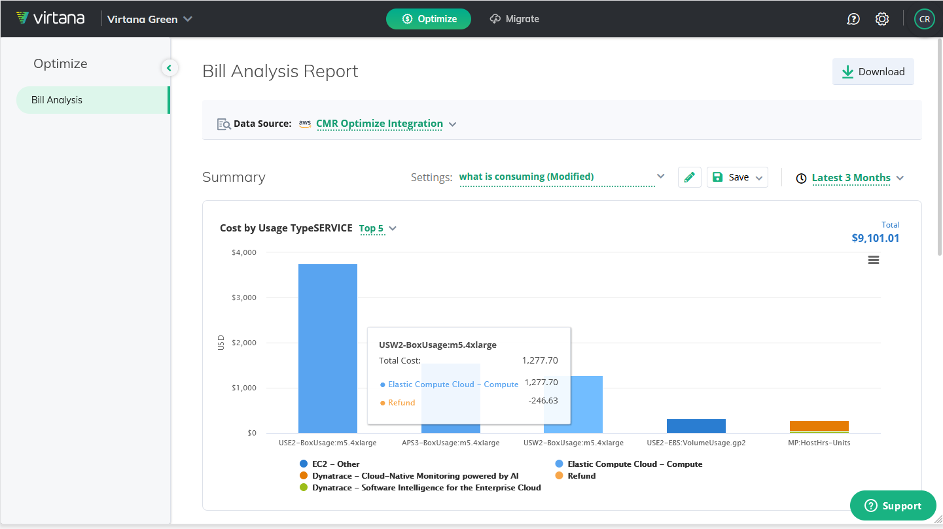943x529 pixels.
Task: Collapse the Optimize sidebar with the chevron
Action: [x=169, y=67]
